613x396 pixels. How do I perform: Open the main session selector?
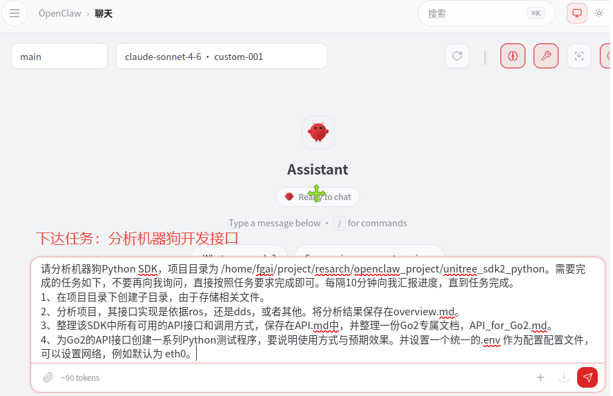(x=59, y=57)
